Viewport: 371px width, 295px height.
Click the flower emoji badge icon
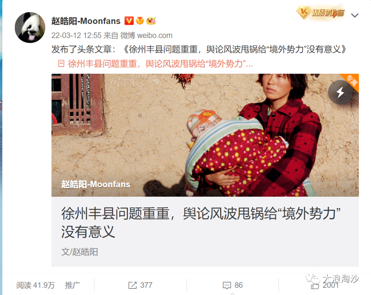click(151, 21)
